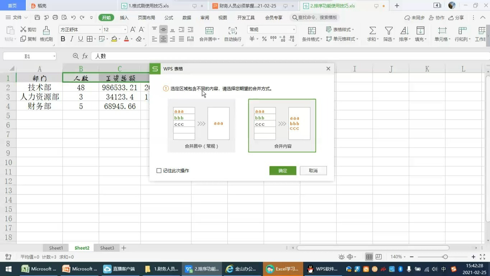Click 未同步 sync status button

[415, 18]
